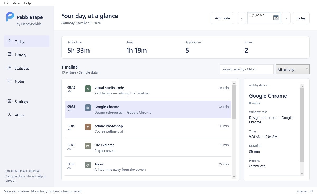Click the History calendar icon in sidebar
The height and width of the screenshot is (195, 317).
10,54
